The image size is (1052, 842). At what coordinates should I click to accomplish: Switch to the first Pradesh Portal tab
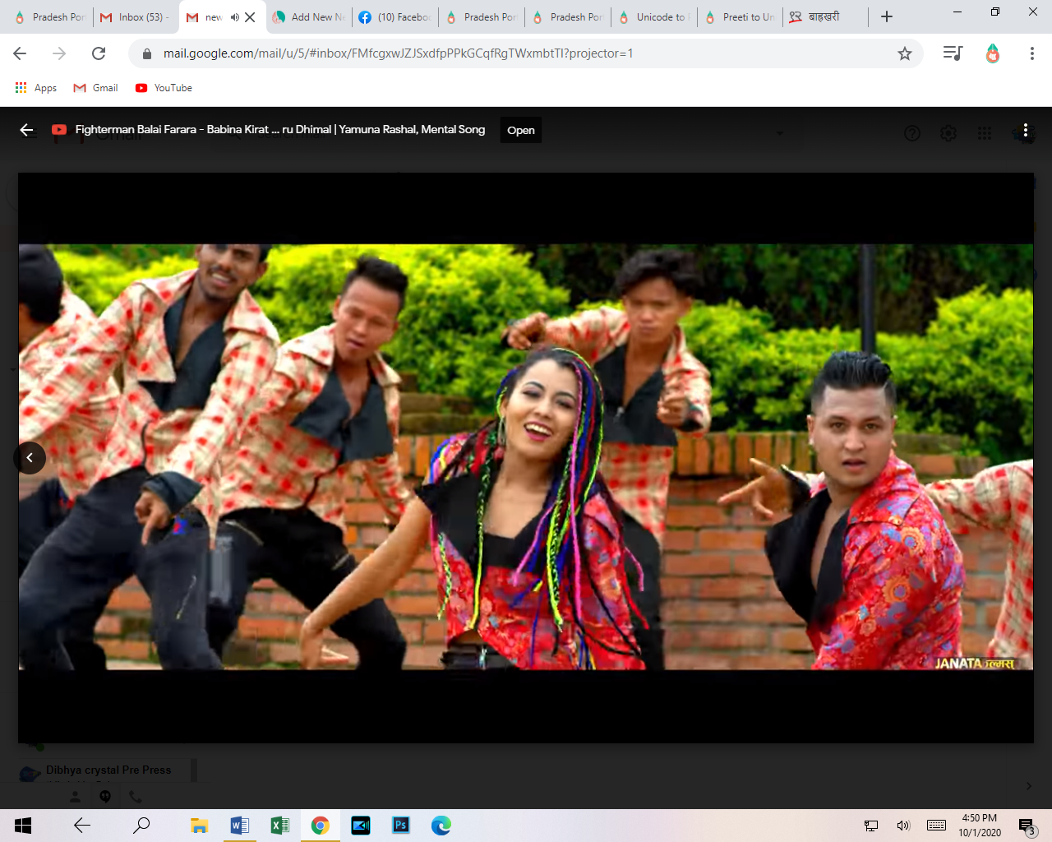point(49,16)
